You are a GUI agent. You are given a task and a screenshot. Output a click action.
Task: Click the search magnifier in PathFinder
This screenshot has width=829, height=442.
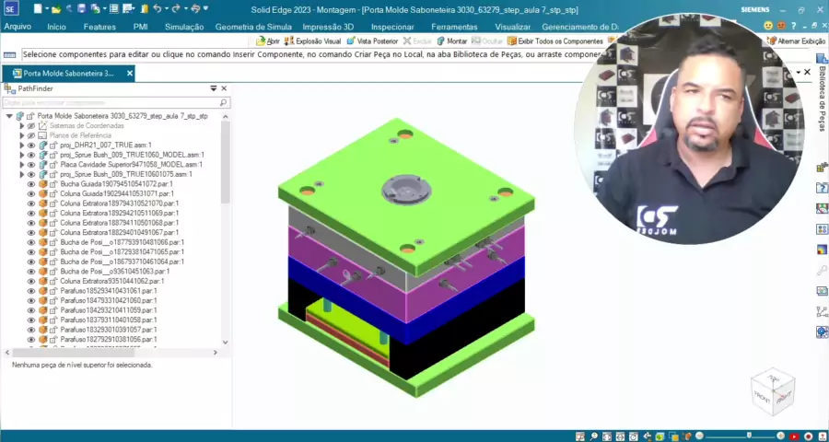(x=224, y=102)
